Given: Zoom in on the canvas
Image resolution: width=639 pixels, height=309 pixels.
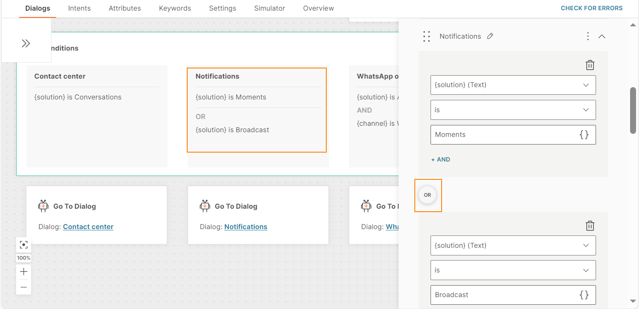Looking at the screenshot, I should point(24,272).
